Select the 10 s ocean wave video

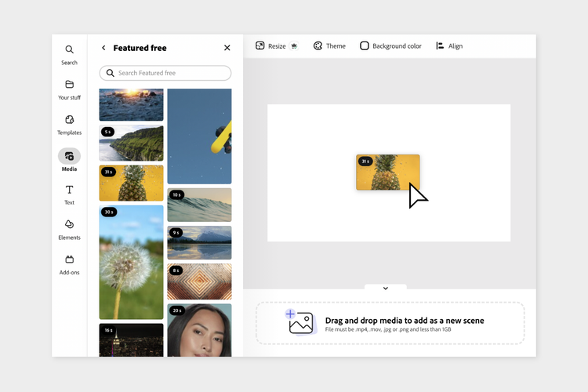199,205
